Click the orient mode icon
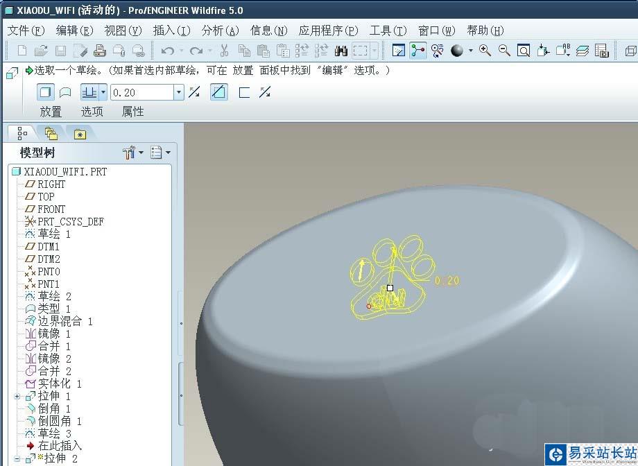Viewport: 638px width, 466px height. click(438, 51)
